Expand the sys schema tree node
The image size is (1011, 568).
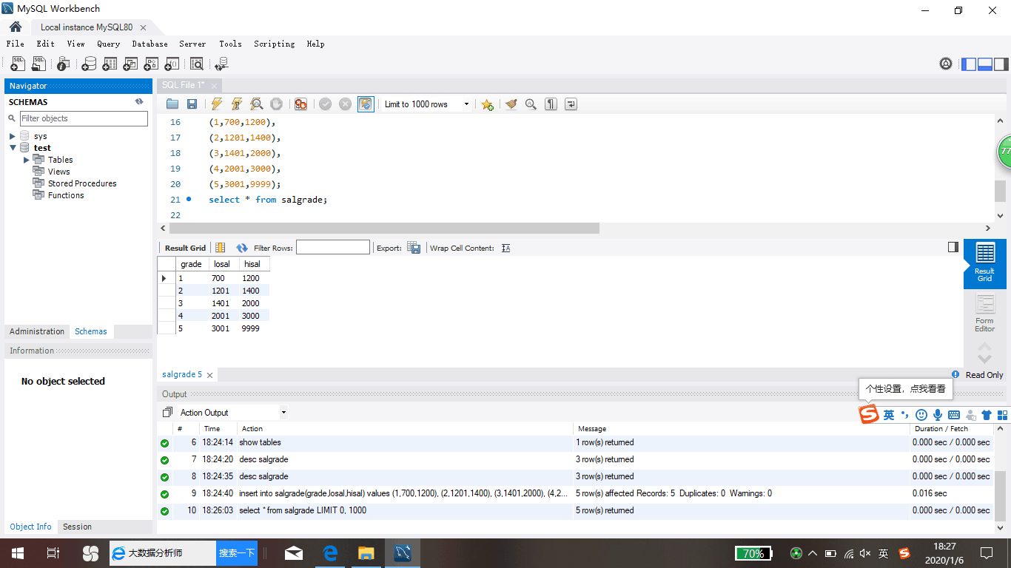(x=13, y=136)
